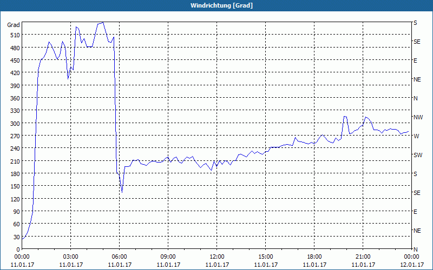This screenshot has height=270, width=433.
Task: Select the 90 degree axis label
Action: pyautogui.click(x=17, y=212)
